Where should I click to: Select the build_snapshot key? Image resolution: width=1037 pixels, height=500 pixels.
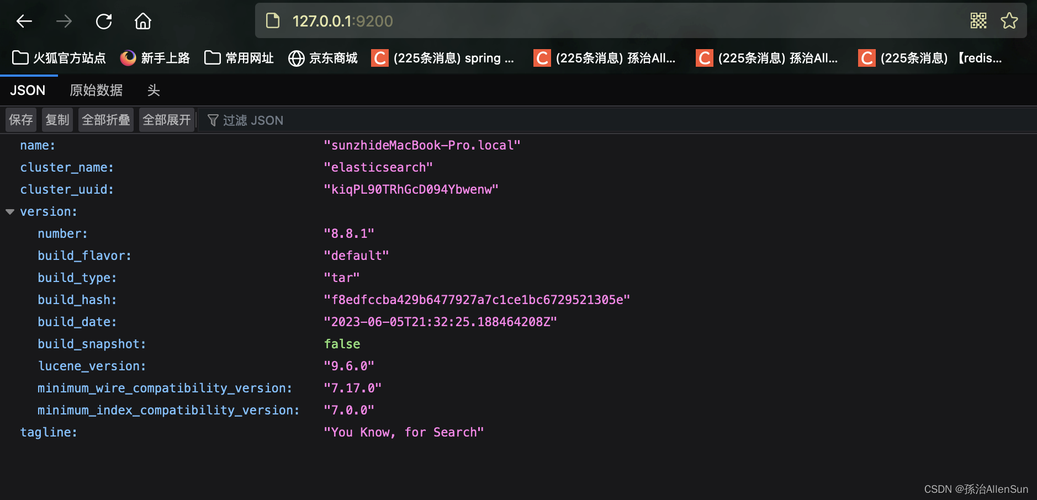(92, 344)
